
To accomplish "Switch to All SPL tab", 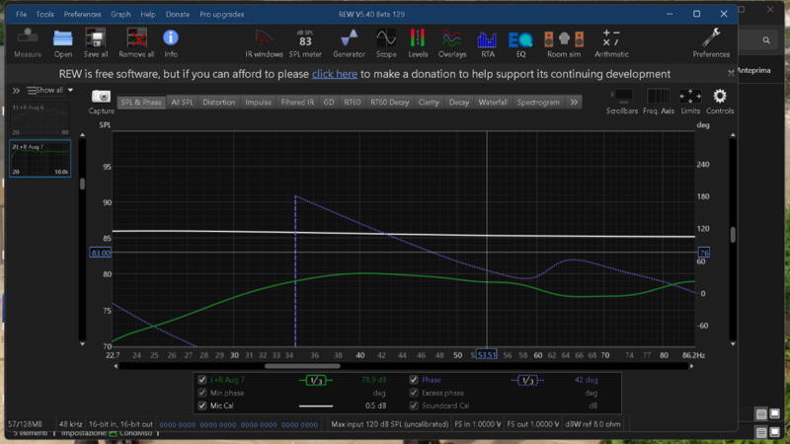I will pyautogui.click(x=182, y=103).
